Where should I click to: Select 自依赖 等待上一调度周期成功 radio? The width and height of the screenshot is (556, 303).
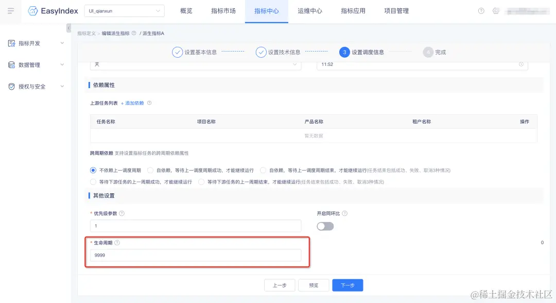[x=150, y=170]
